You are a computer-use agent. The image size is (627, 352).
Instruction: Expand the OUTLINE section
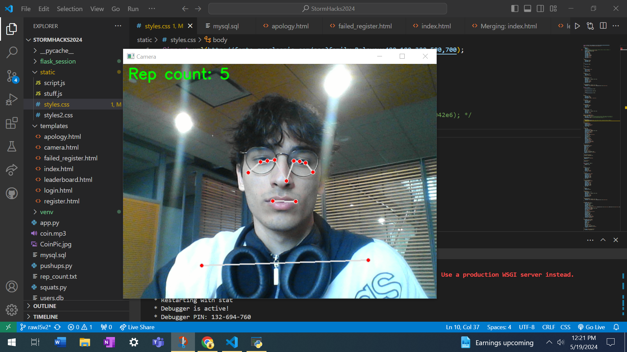click(x=45, y=306)
